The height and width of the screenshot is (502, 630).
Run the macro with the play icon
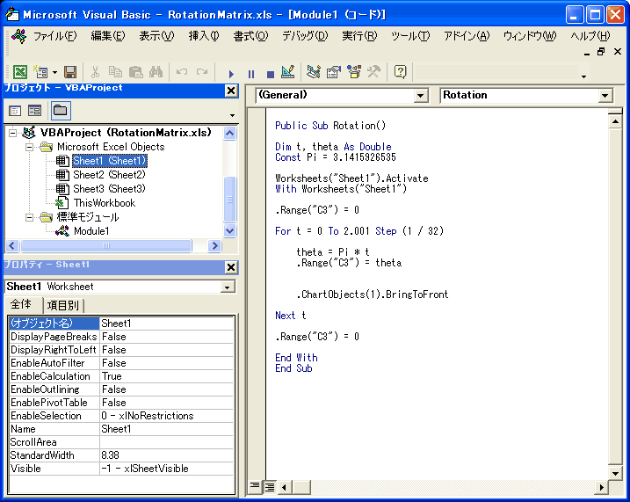[231, 74]
